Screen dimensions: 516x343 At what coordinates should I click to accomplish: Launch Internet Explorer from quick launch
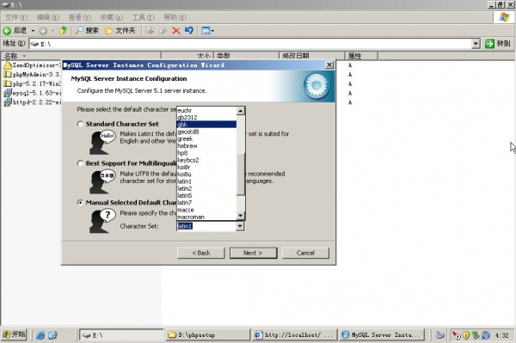[40, 335]
